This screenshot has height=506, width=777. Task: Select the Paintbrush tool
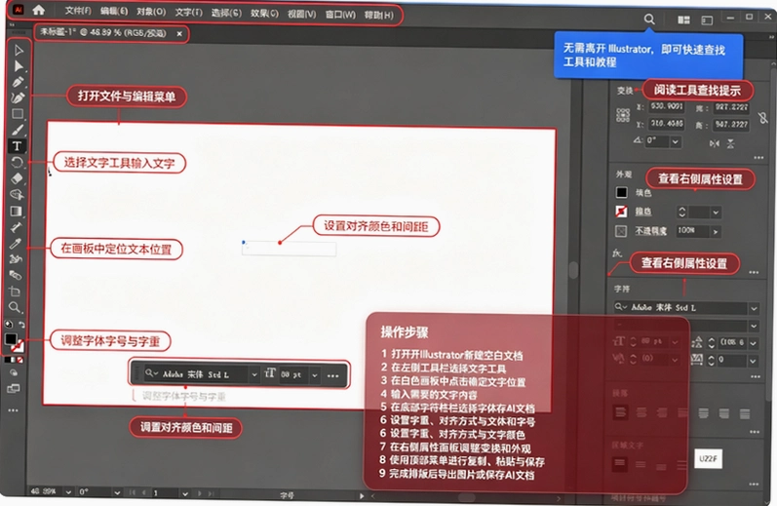click(18, 131)
